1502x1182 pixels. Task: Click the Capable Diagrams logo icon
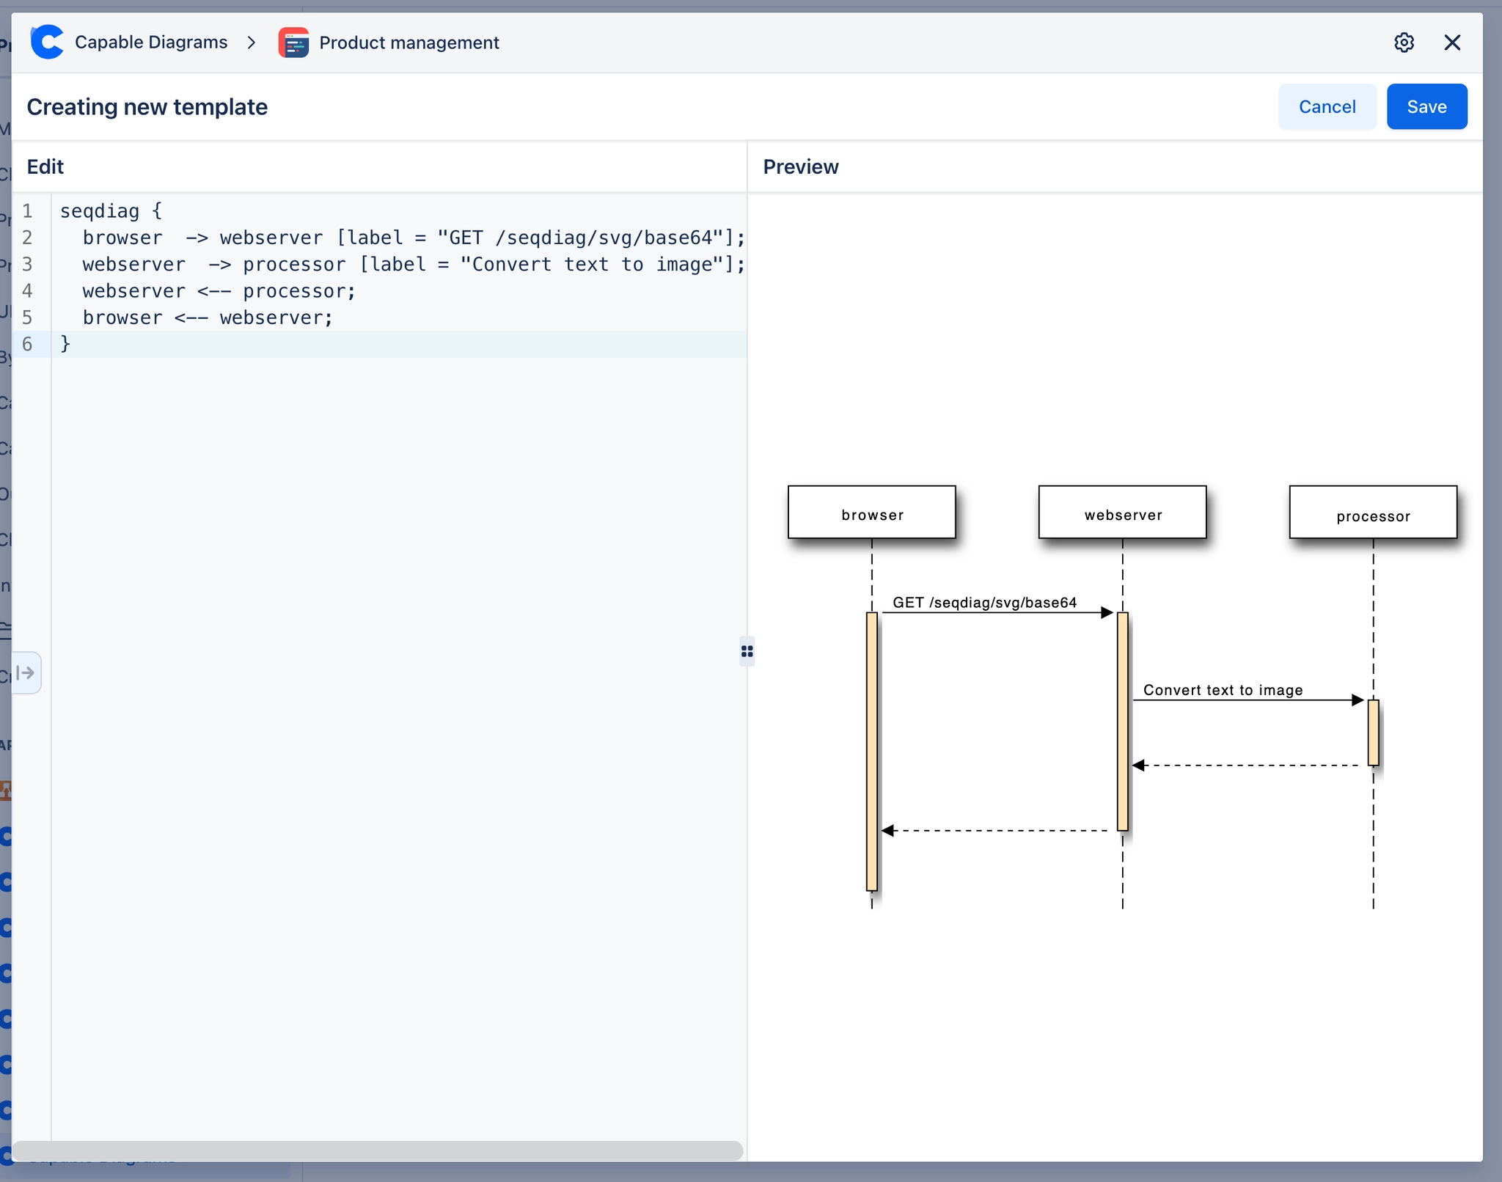click(48, 42)
